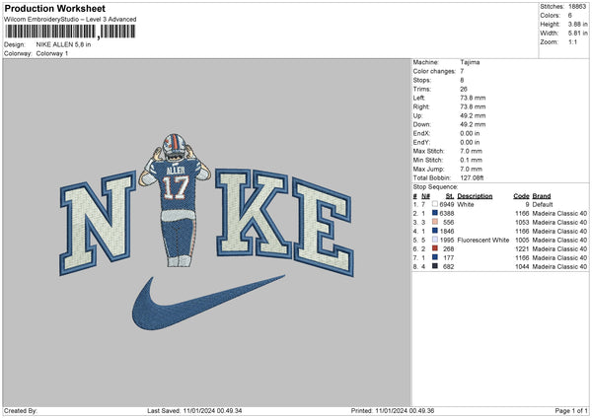Click the Nike swoosh in the design preview

click(x=207, y=303)
